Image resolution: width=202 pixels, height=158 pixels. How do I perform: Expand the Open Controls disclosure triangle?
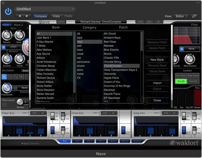point(22,144)
